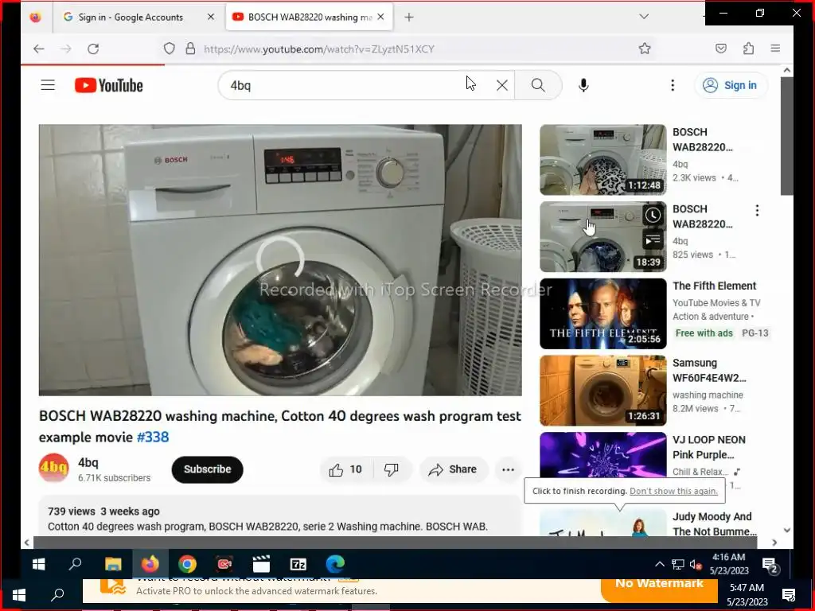Click the search magnifier button
Screen dimensions: 815x611
click(x=538, y=85)
